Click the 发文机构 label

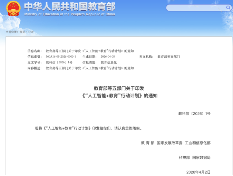click(146, 57)
